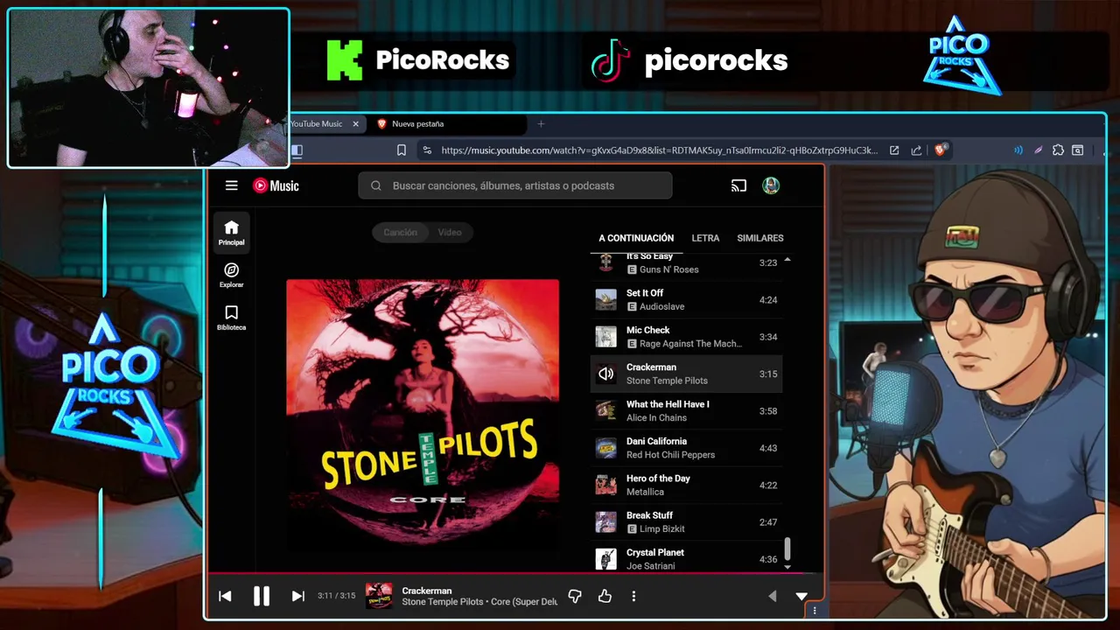Image resolution: width=1120 pixels, height=630 pixels.
Task: Click the YouTube Music logo
Action: (276, 185)
